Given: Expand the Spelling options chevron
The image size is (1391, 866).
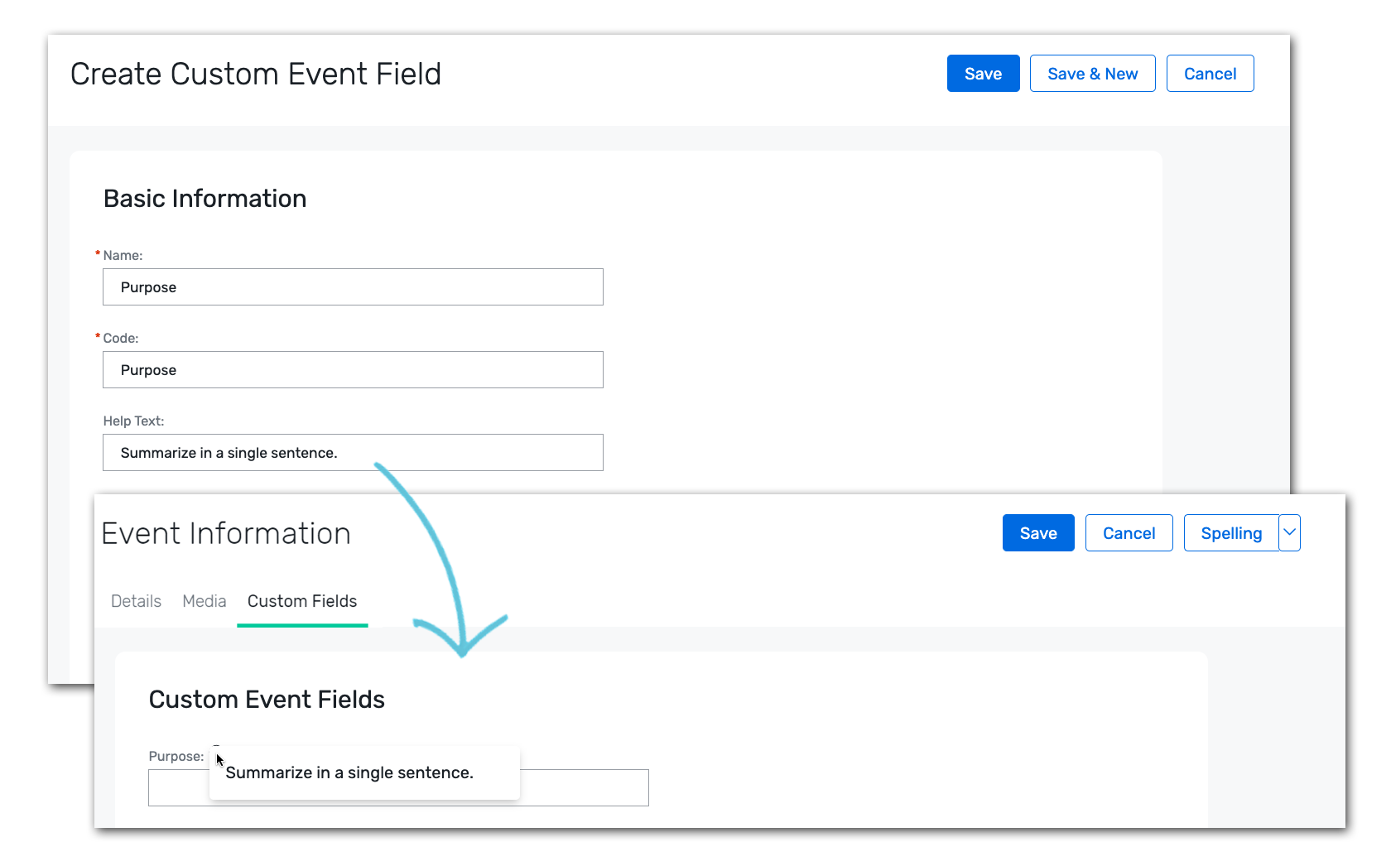Looking at the screenshot, I should point(1289,532).
